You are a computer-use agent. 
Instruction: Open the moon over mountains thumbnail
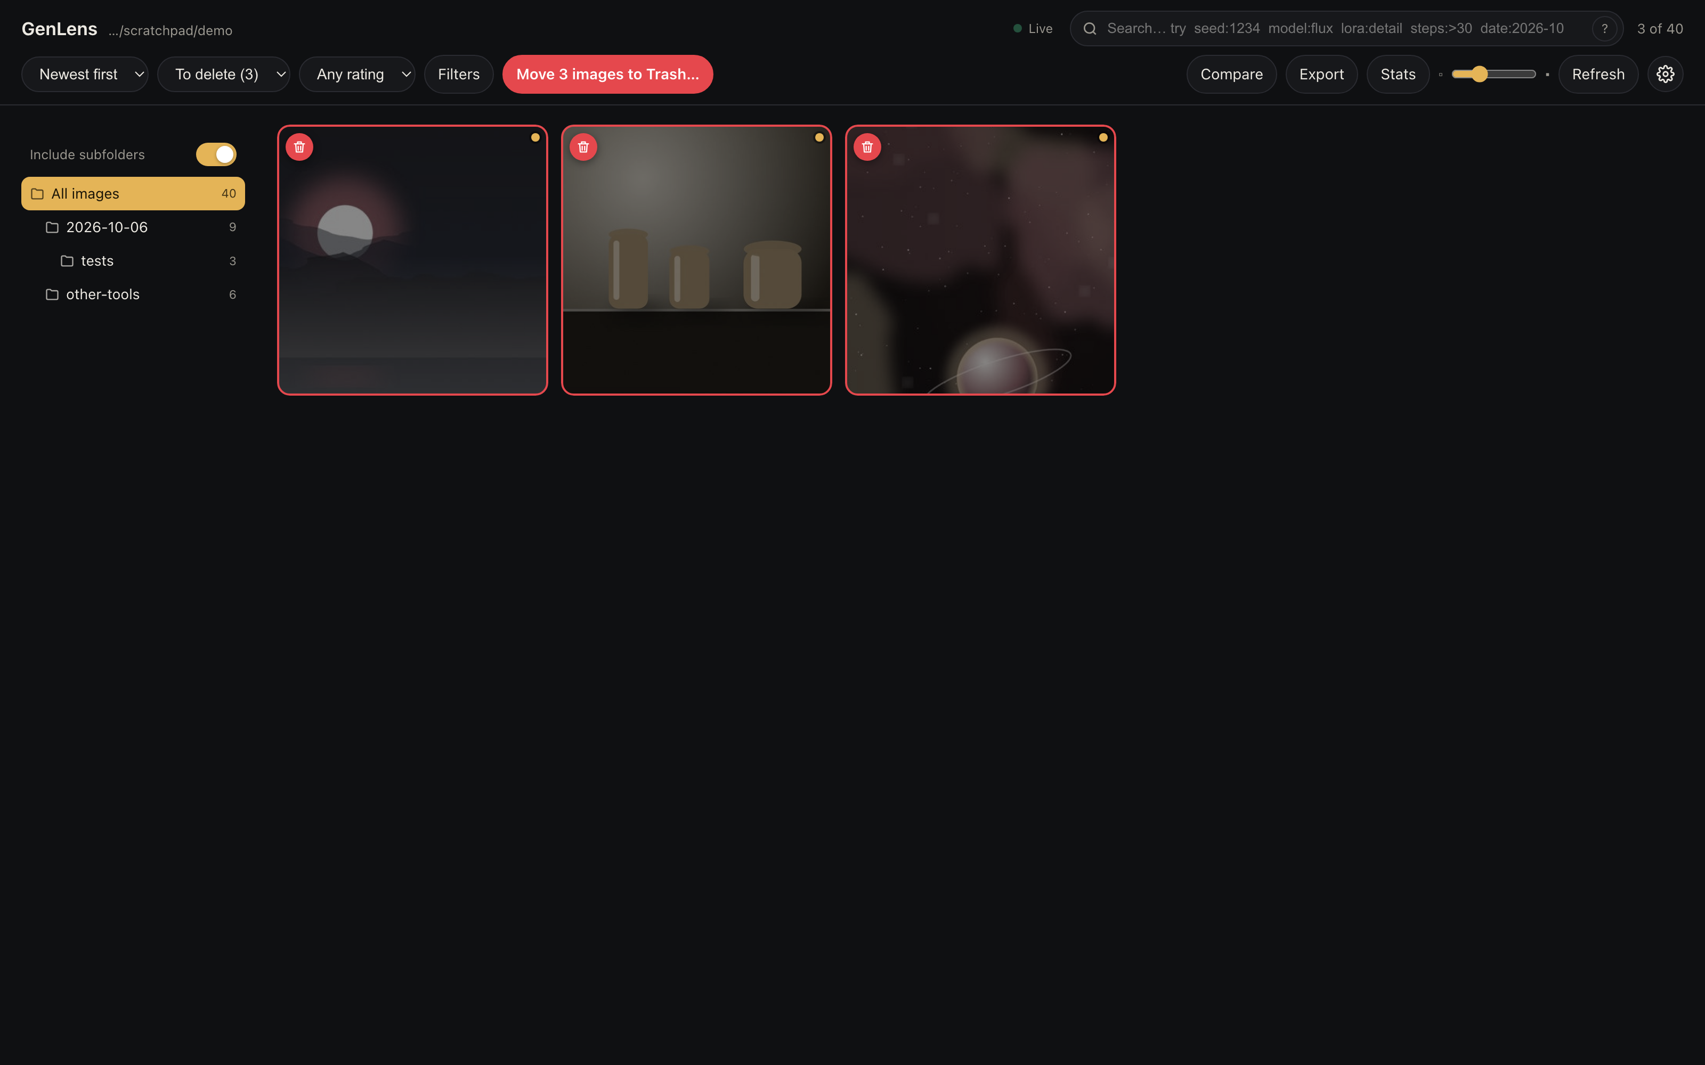pyautogui.click(x=412, y=260)
